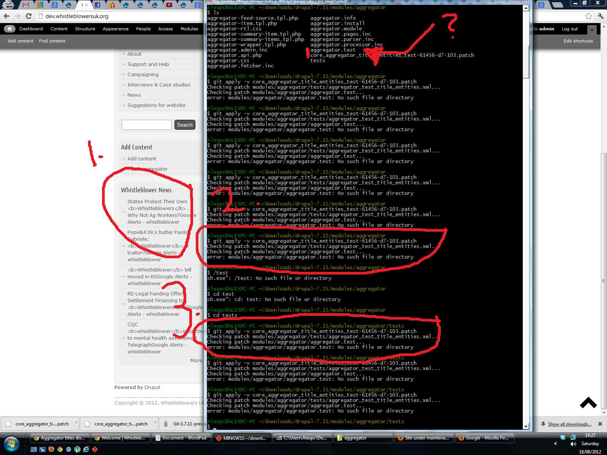The width and height of the screenshot is (607, 455).
Task: Open the Drupal admin home icon
Action: pyautogui.click(x=9, y=29)
